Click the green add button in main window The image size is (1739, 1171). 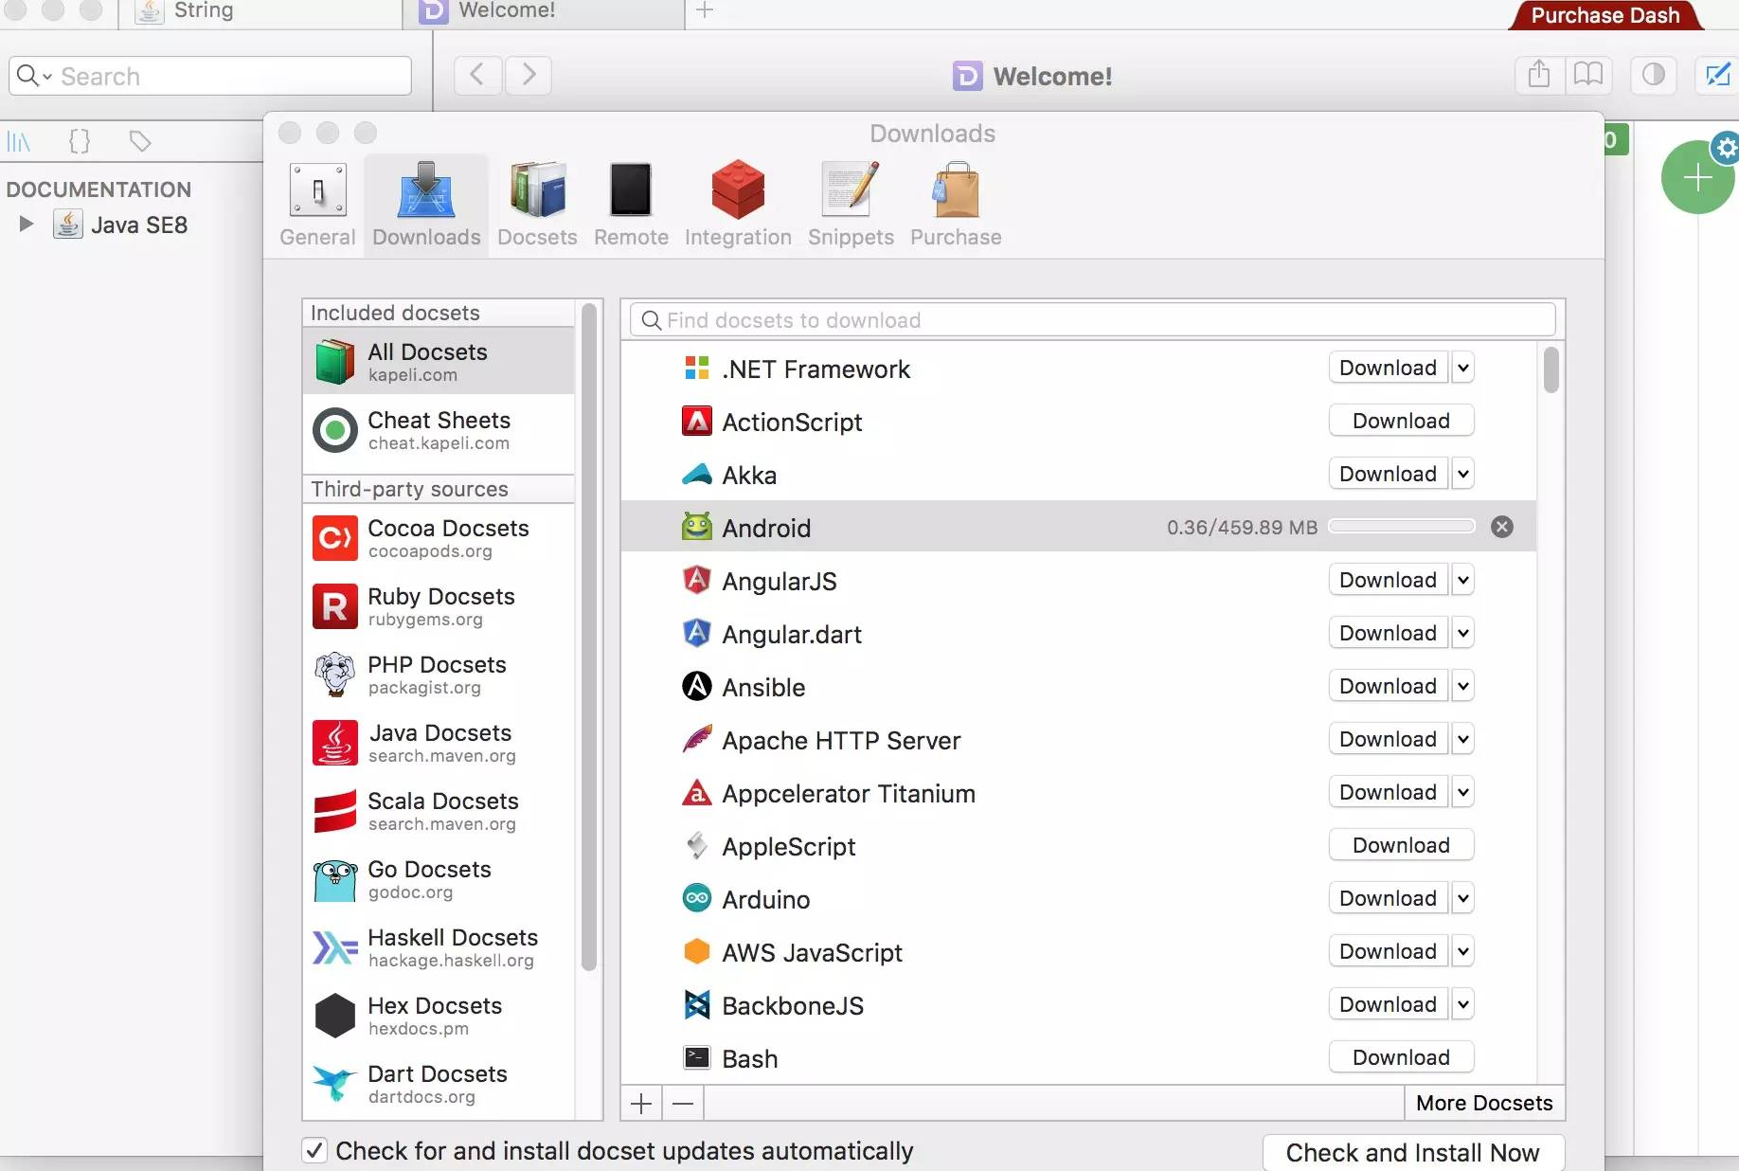point(1697,178)
